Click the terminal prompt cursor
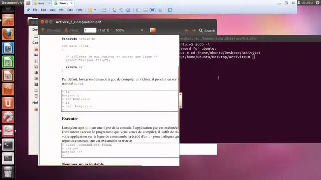 [x=253, y=57]
